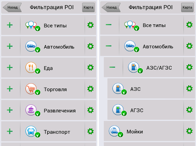Toggle the Торговля shopping cart icon

pyautogui.click(x=33, y=89)
